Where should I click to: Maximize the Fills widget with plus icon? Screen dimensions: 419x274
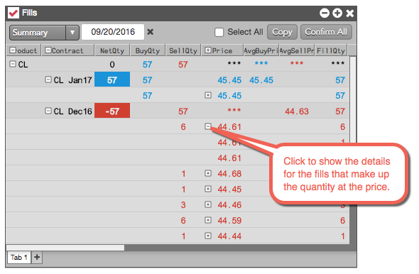click(337, 13)
